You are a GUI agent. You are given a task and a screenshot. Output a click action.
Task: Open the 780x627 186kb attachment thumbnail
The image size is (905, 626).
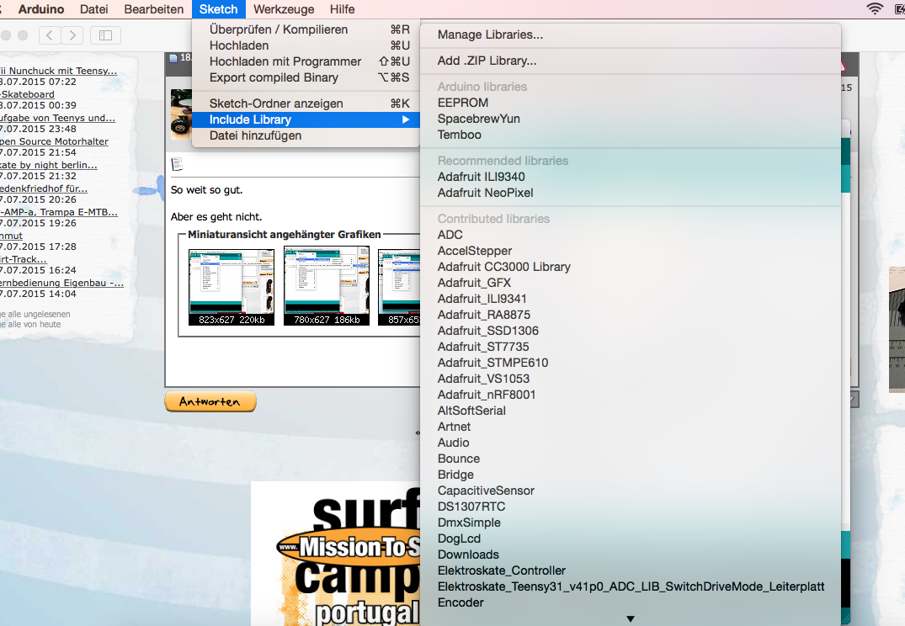tap(327, 286)
